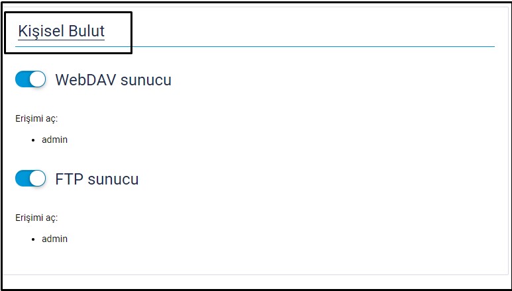
Task: Click "Erişimi aç:" label under FTP sunucu
Action: point(36,218)
